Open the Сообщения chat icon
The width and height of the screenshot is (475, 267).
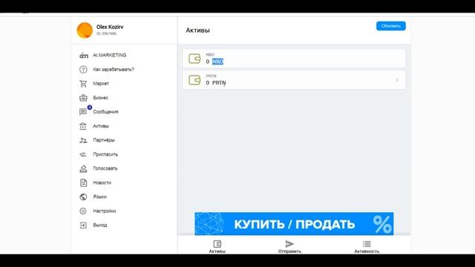point(83,112)
